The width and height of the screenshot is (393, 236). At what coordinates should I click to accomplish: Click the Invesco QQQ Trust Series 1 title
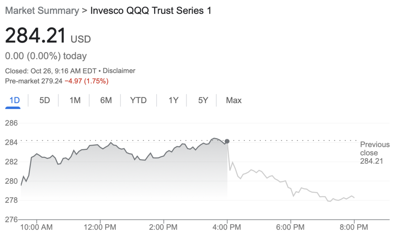[x=151, y=10]
